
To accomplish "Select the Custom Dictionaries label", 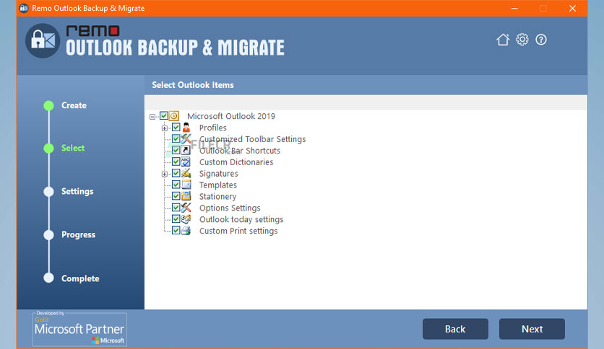I will pyautogui.click(x=236, y=162).
